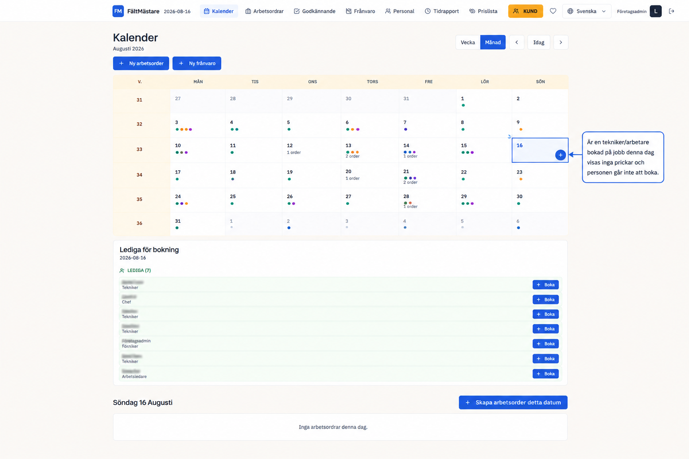The image size is (689, 459).
Task: Click the heart favorites icon
Action: (553, 11)
